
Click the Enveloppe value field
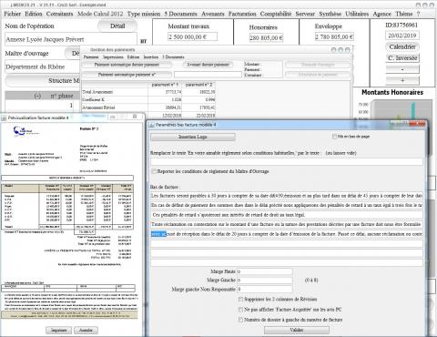pyautogui.click(x=334, y=36)
